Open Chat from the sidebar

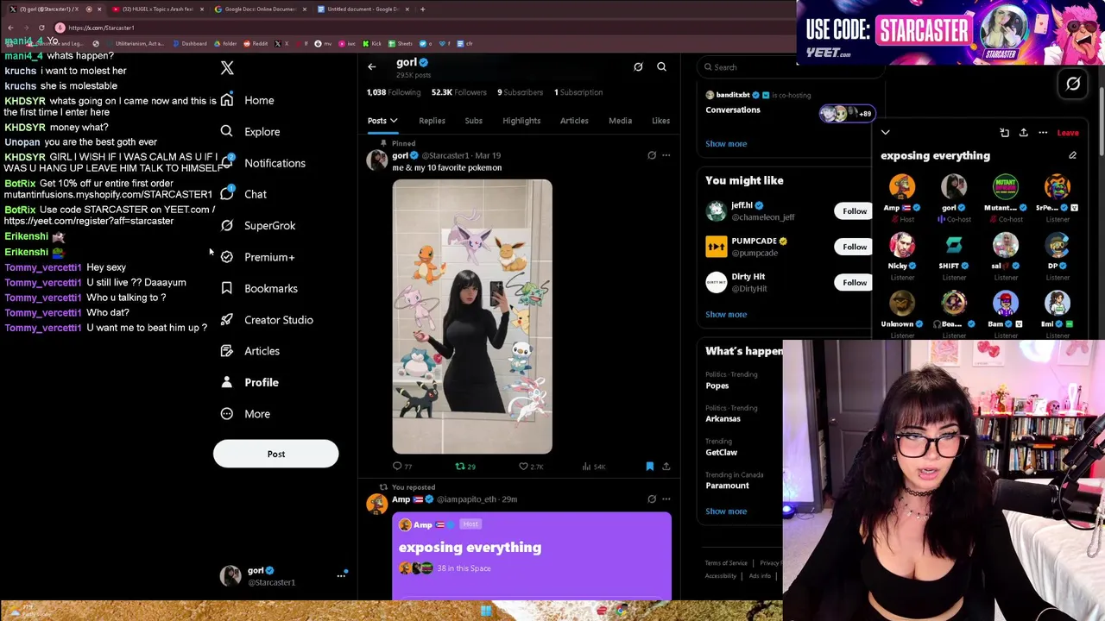(243, 194)
